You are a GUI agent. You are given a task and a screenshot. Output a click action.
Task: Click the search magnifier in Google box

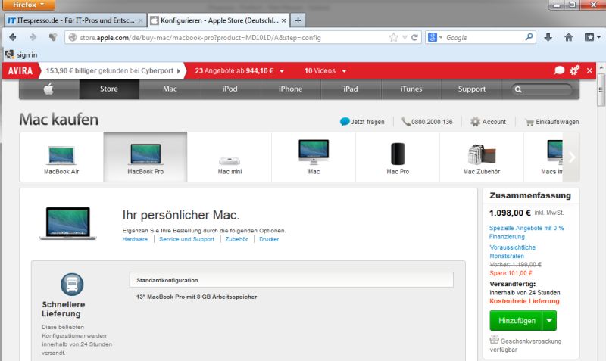[x=529, y=37]
